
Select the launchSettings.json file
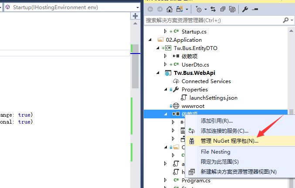(214, 98)
